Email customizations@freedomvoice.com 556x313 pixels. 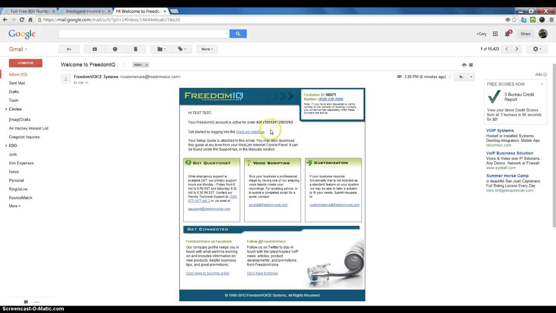click(334, 205)
